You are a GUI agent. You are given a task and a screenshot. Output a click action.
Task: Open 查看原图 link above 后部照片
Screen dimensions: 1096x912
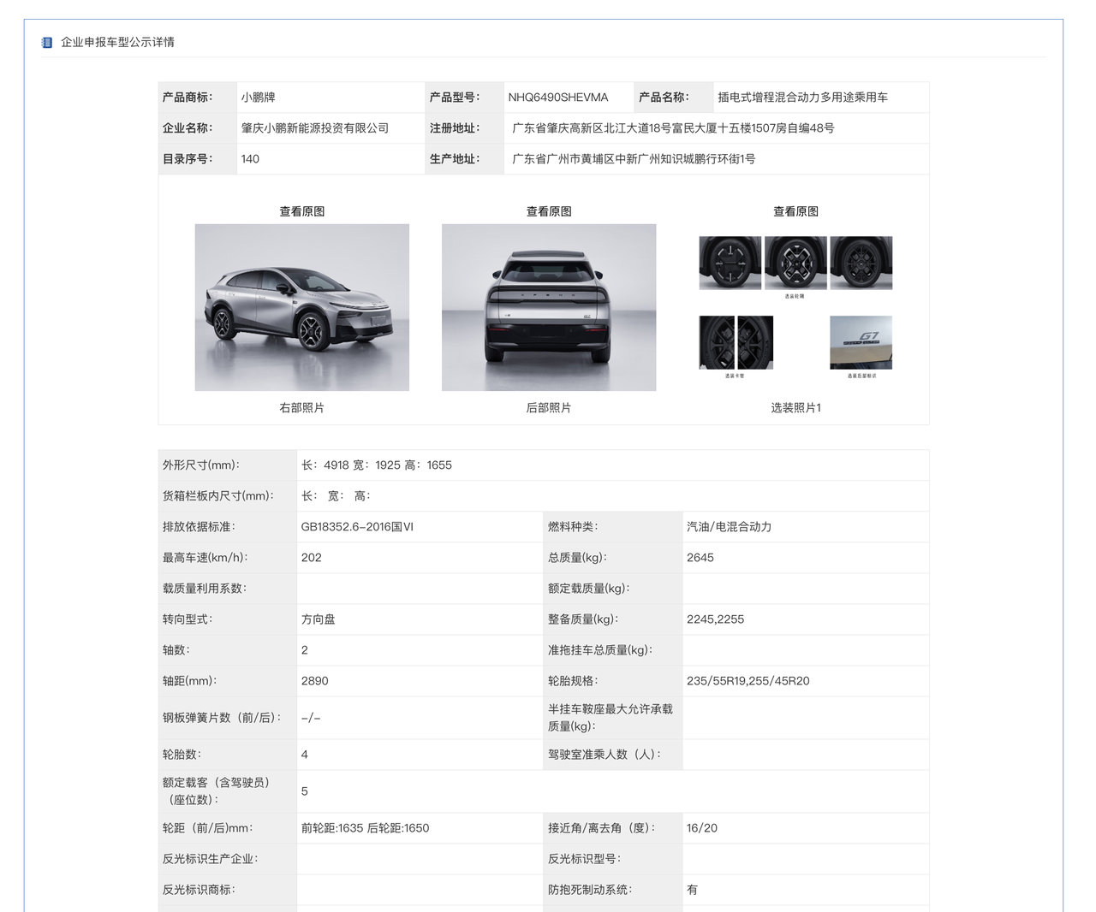(549, 211)
